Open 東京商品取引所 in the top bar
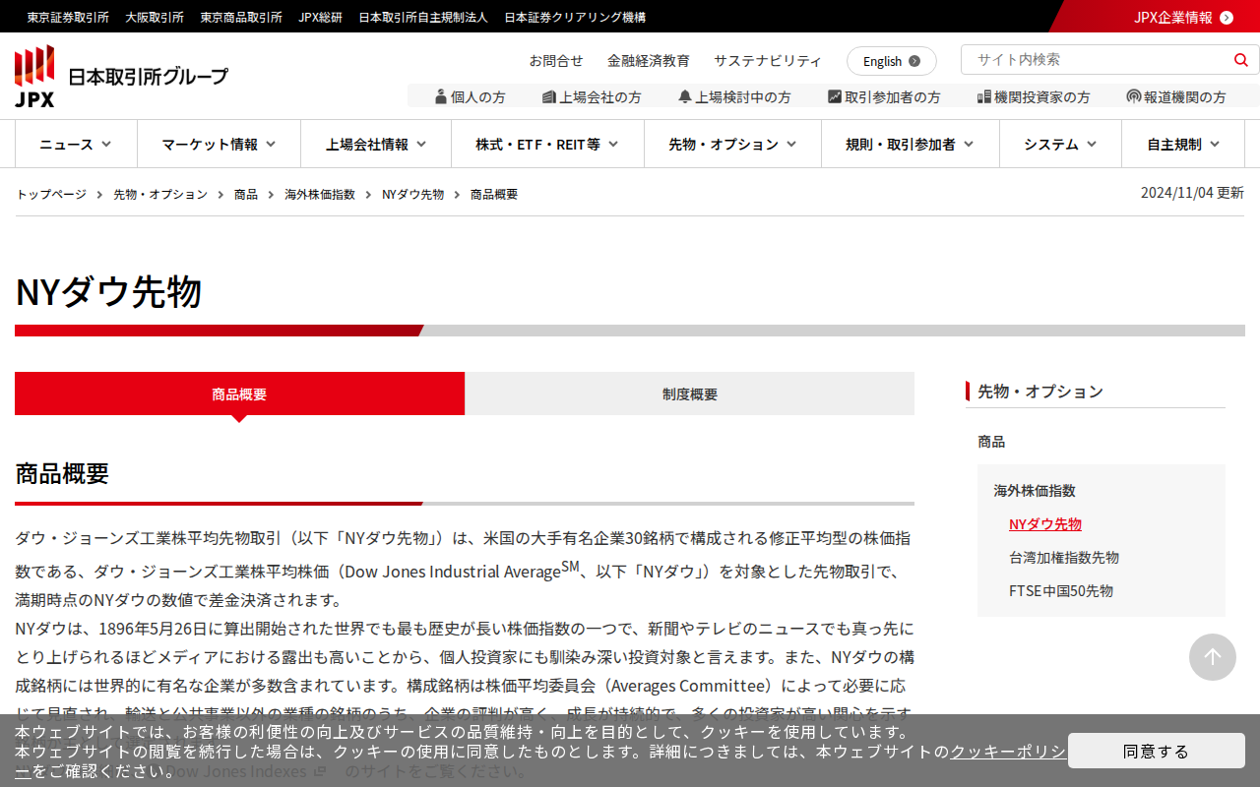Image resolution: width=1260 pixels, height=787 pixels. [x=241, y=17]
